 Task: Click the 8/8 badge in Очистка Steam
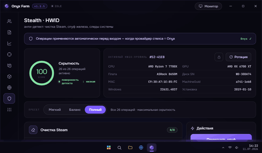[172, 130]
